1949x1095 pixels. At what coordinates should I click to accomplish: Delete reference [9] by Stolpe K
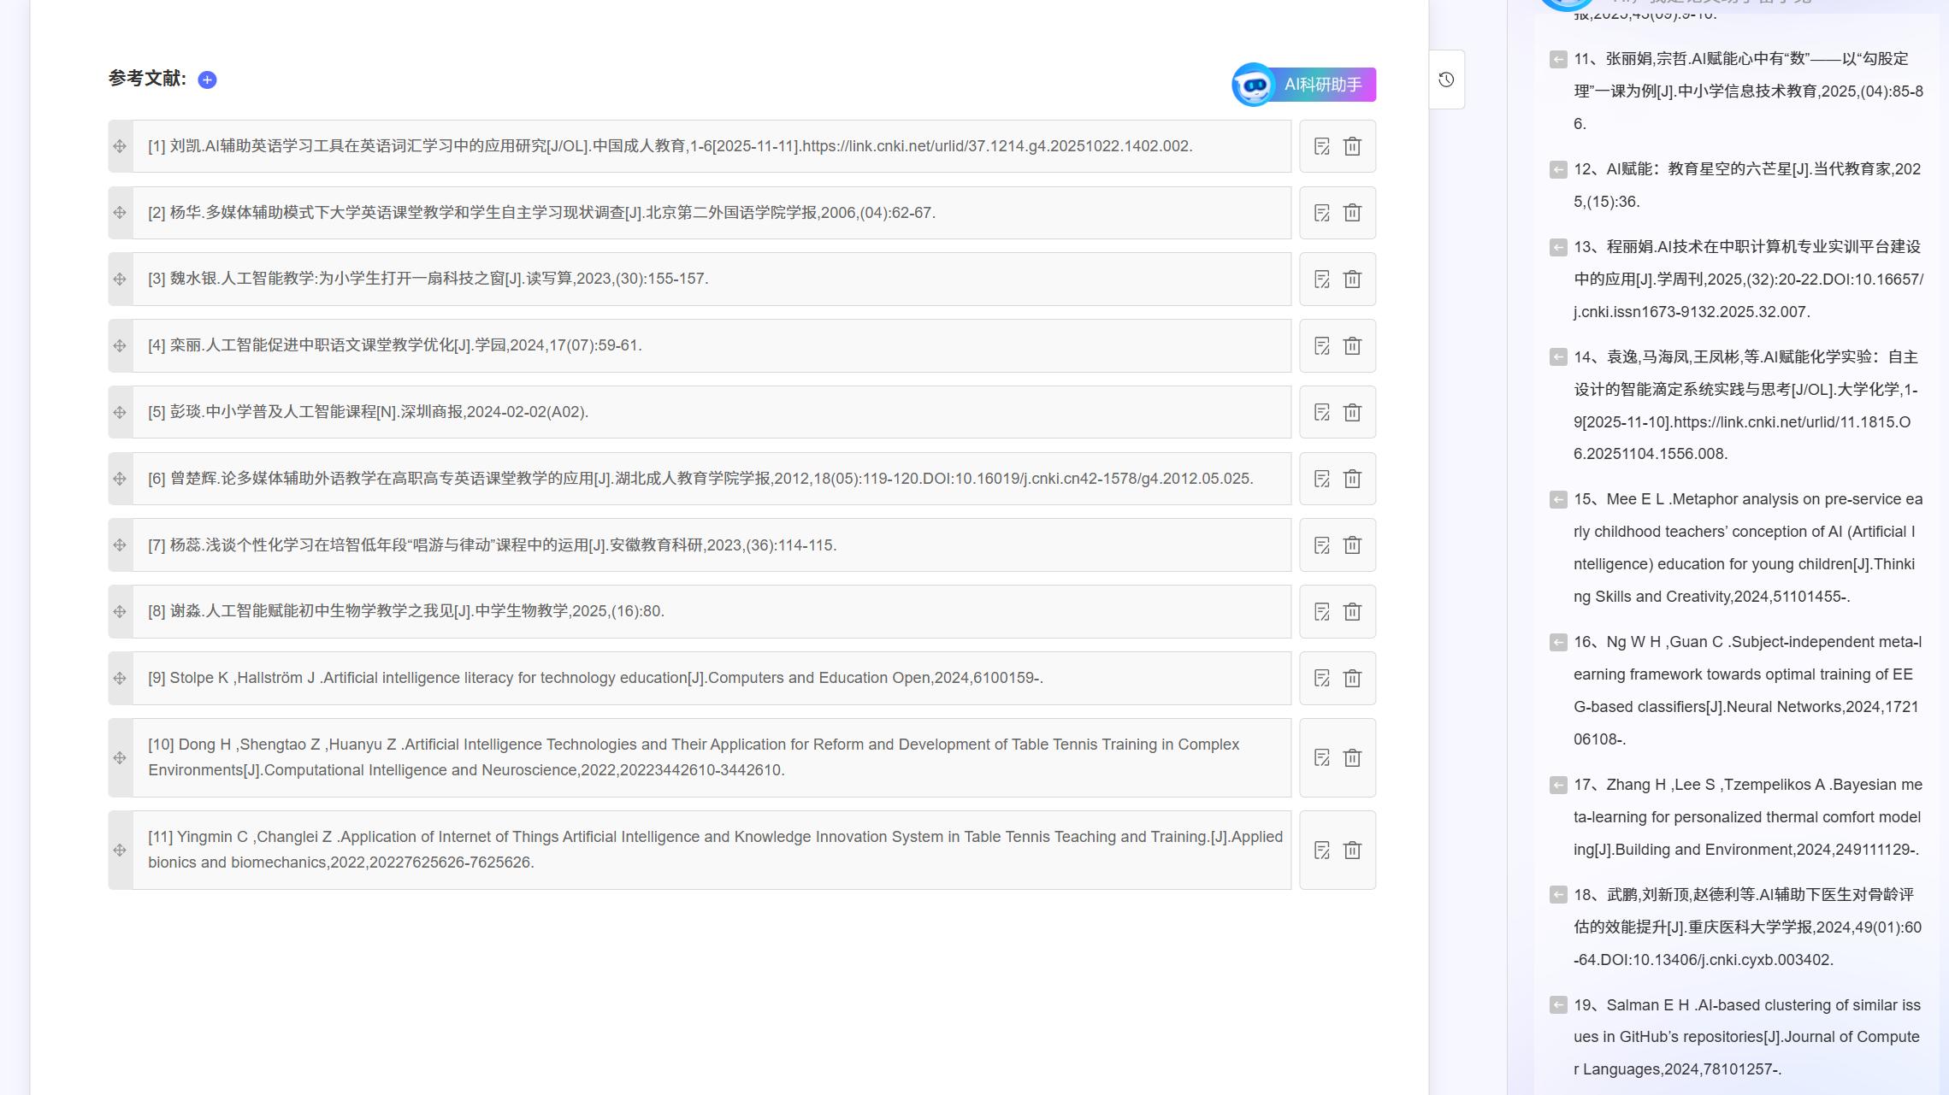[1352, 679]
